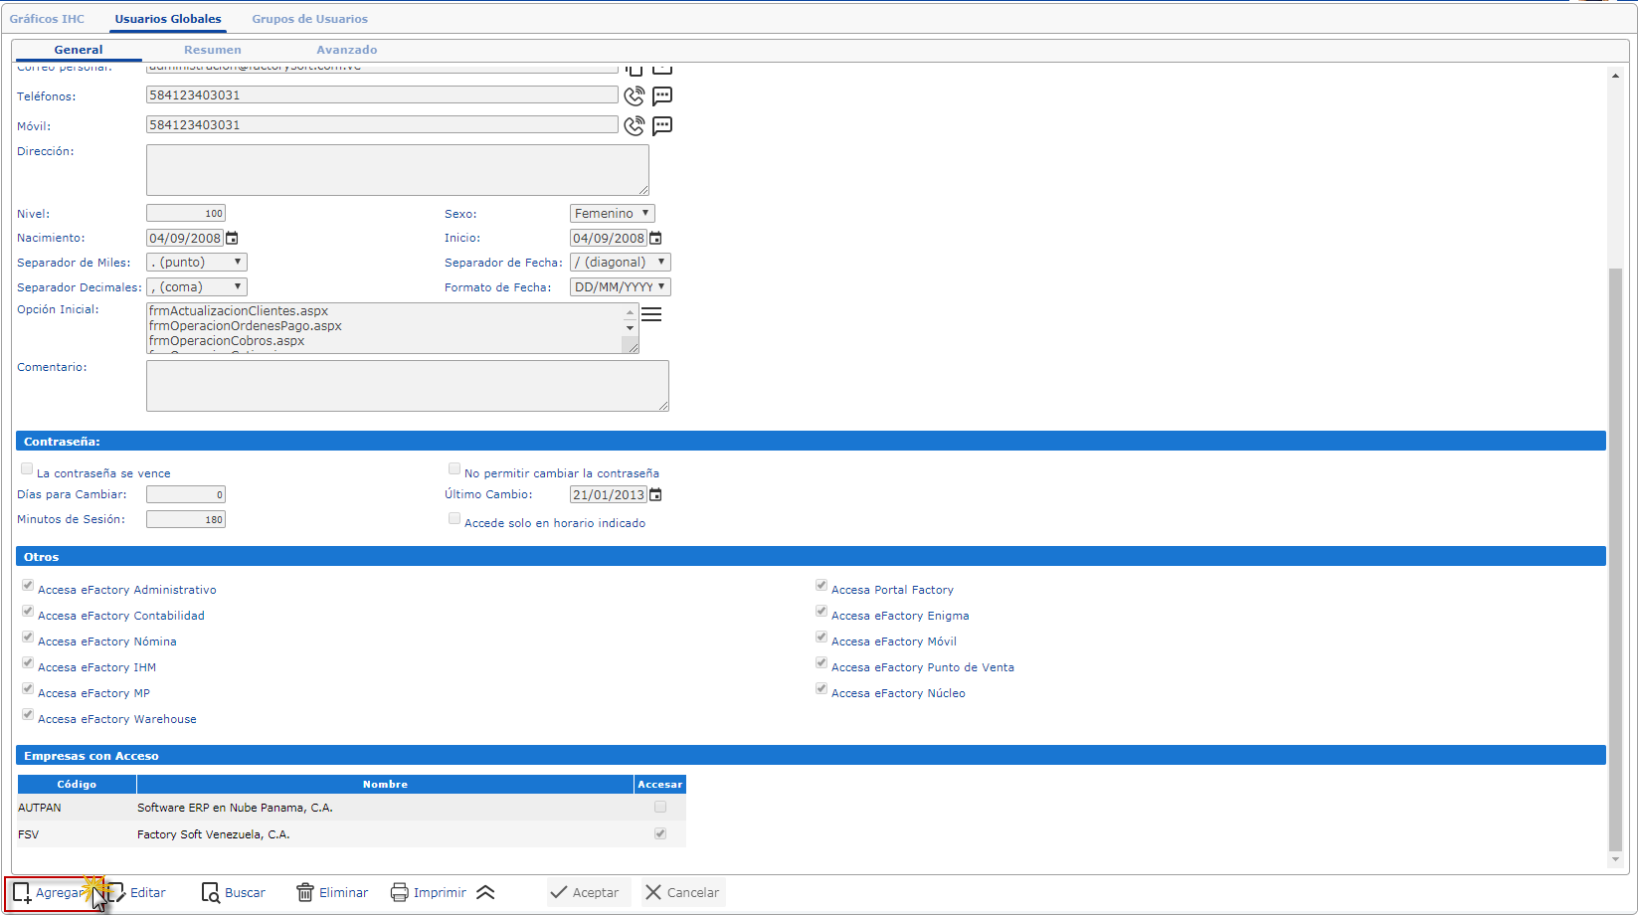This screenshot has height=915, width=1638.
Task: Click the Dirección text area
Action: (398, 170)
